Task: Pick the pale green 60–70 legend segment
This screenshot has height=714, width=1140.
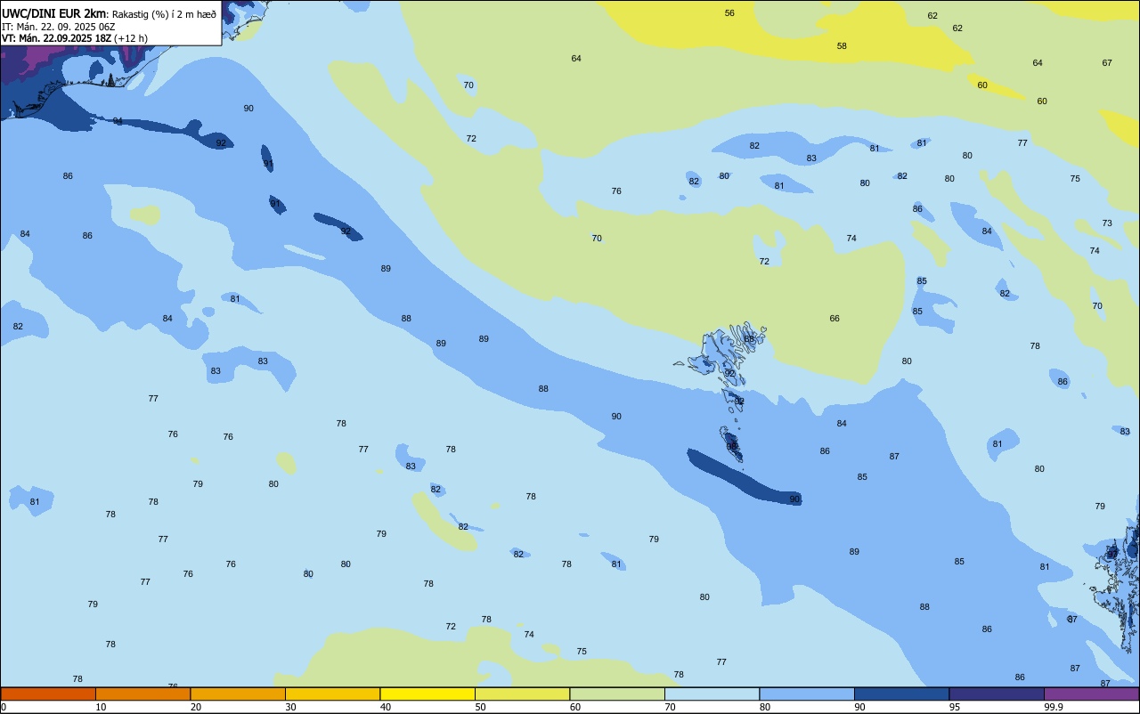Action: point(617,694)
